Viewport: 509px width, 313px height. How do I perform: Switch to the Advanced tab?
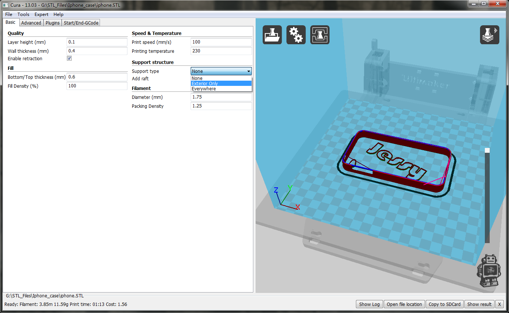tap(31, 23)
